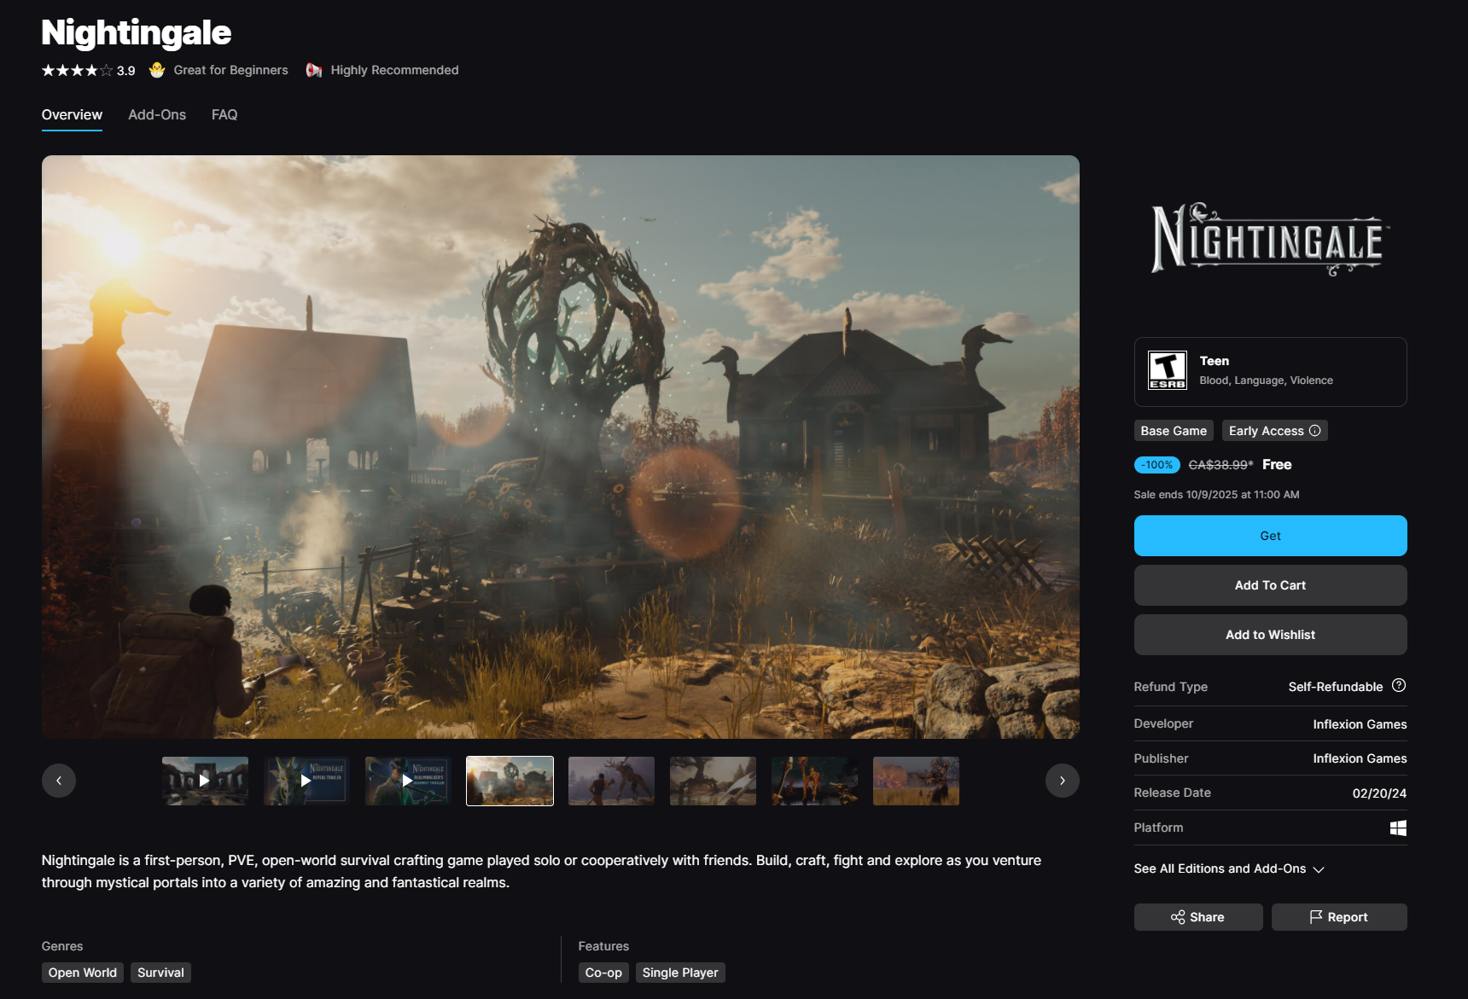Click the Get button to claim Nightingale
The image size is (1468, 999).
1270,536
